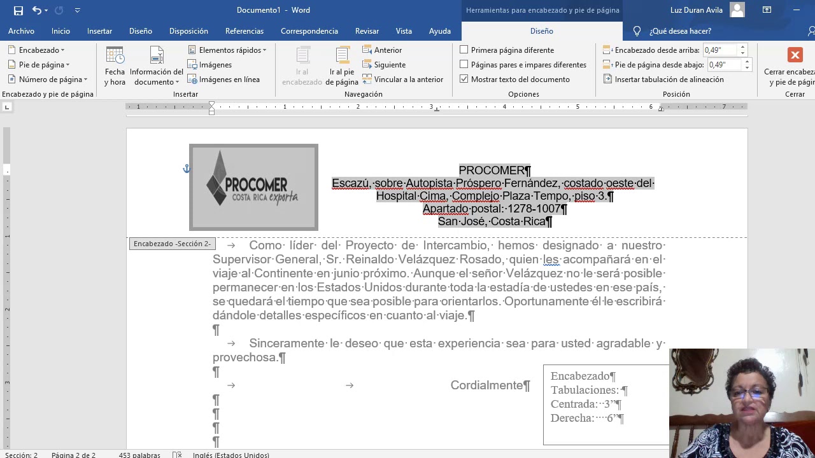Open Ribbon Display Options icon
815x458 pixels.
point(767,10)
